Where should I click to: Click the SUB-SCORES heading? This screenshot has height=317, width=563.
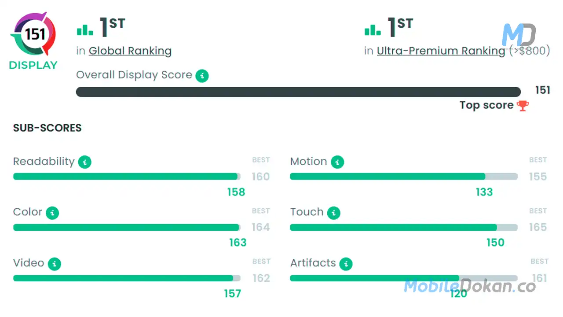coord(48,128)
